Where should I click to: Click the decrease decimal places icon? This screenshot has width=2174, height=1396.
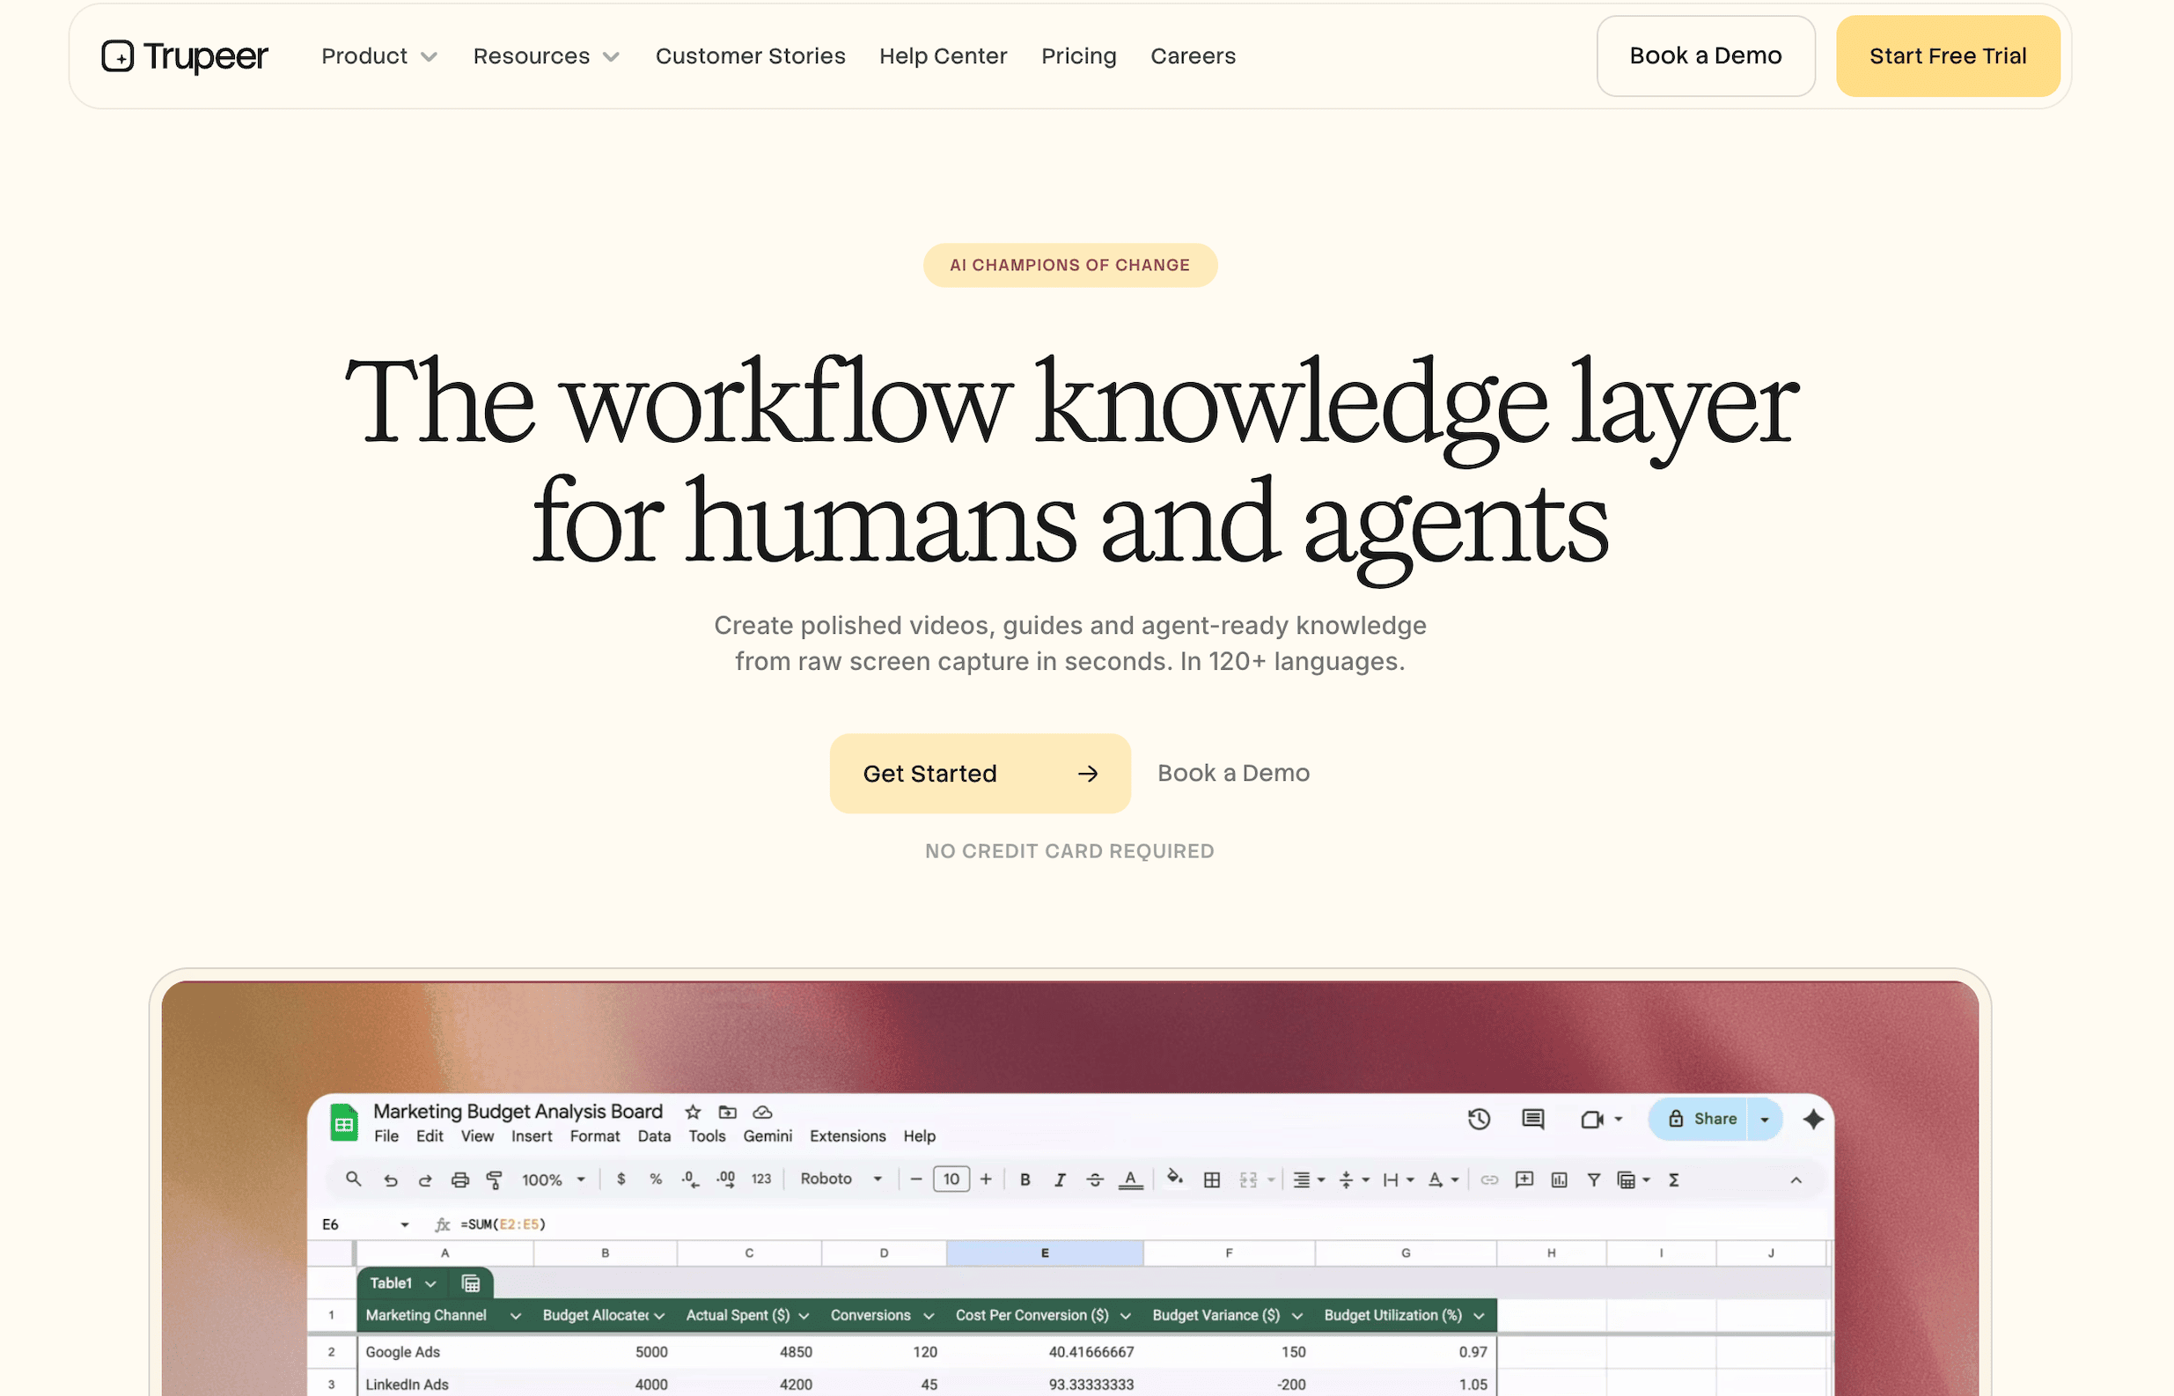pos(691,1179)
